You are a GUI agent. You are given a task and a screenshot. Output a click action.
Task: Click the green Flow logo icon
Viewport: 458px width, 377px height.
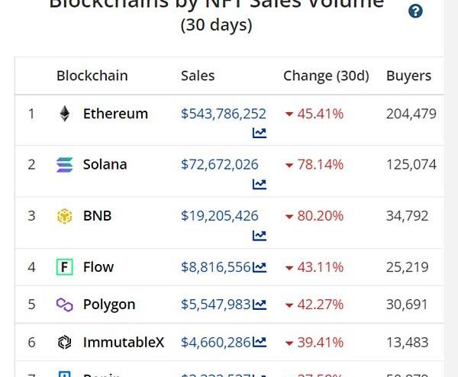[65, 267]
